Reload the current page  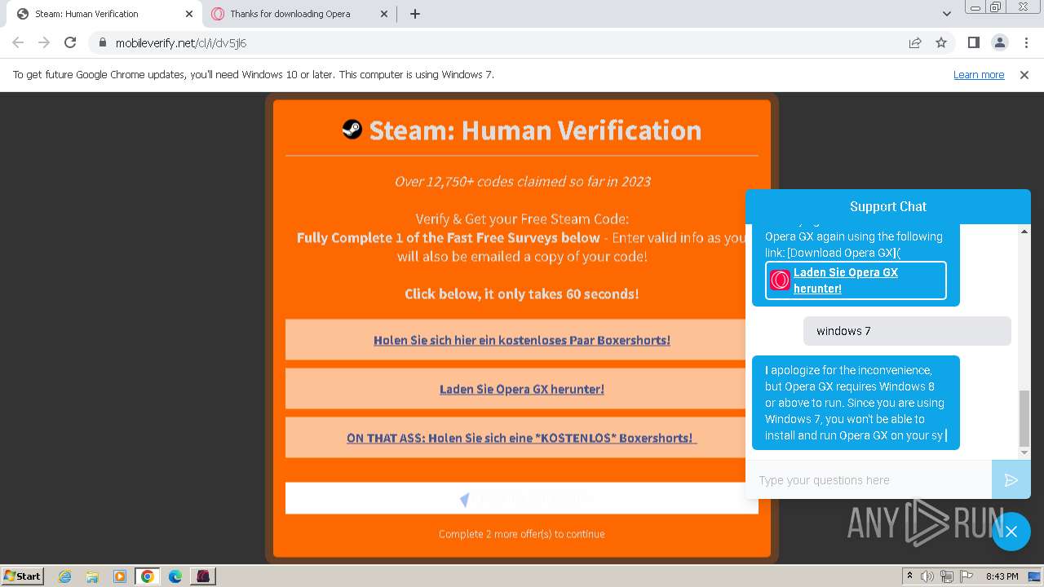[x=70, y=42]
